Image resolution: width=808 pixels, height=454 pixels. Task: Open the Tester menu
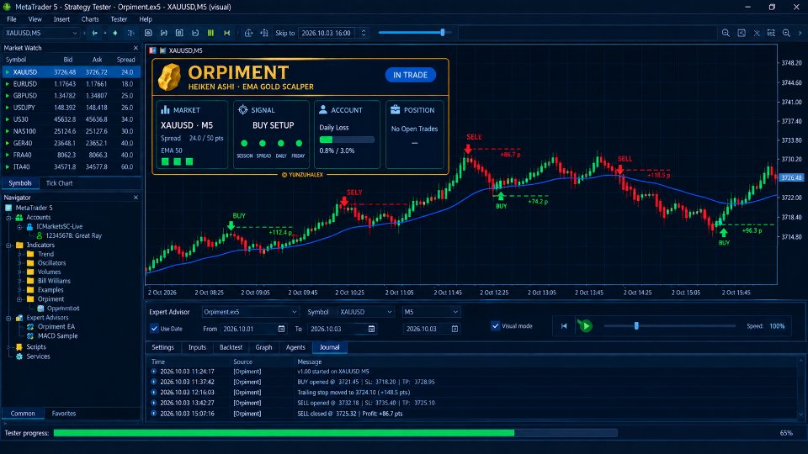click(x=119, y=19)
